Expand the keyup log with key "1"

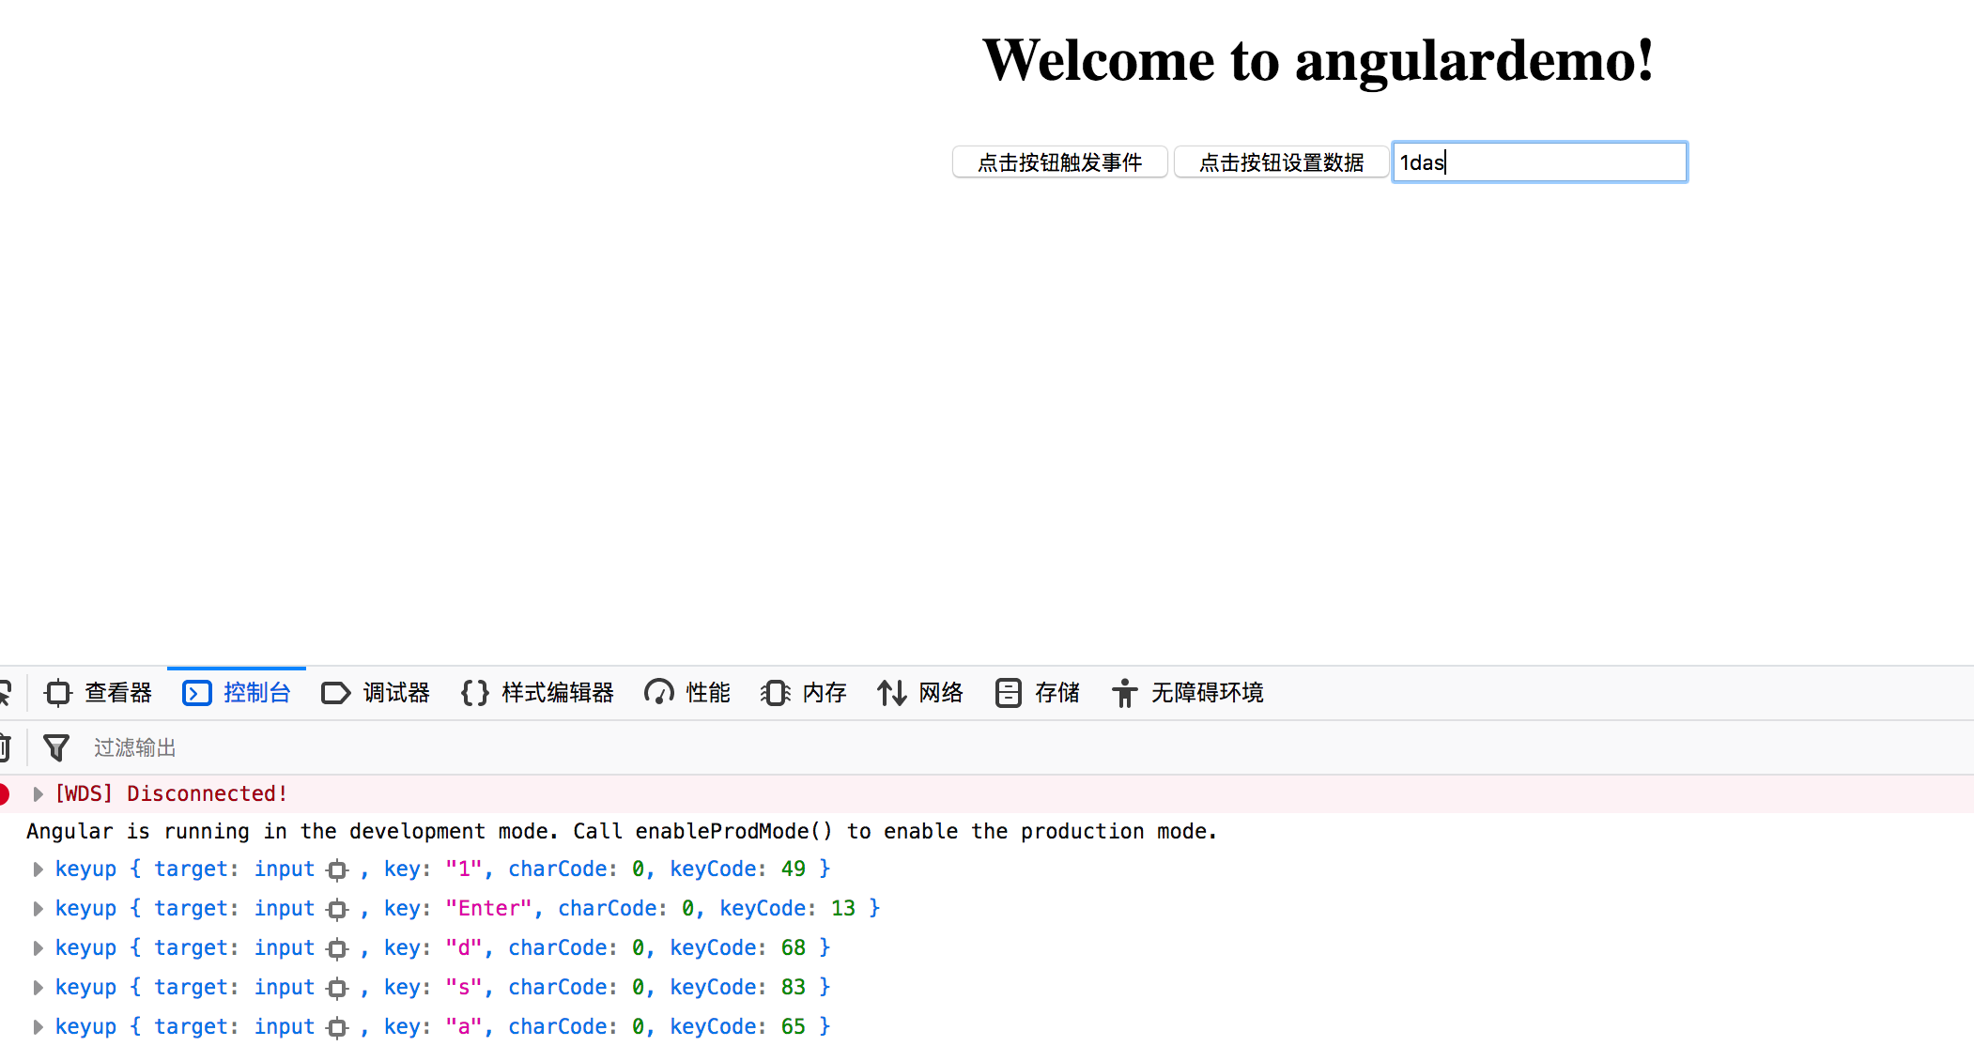tap(38, 869)
